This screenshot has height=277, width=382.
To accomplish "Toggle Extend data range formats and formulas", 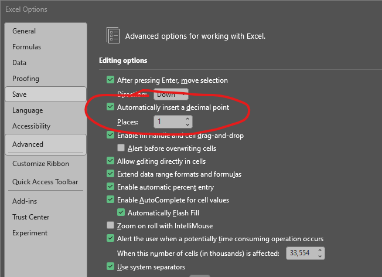I will (x=110, y=174).
